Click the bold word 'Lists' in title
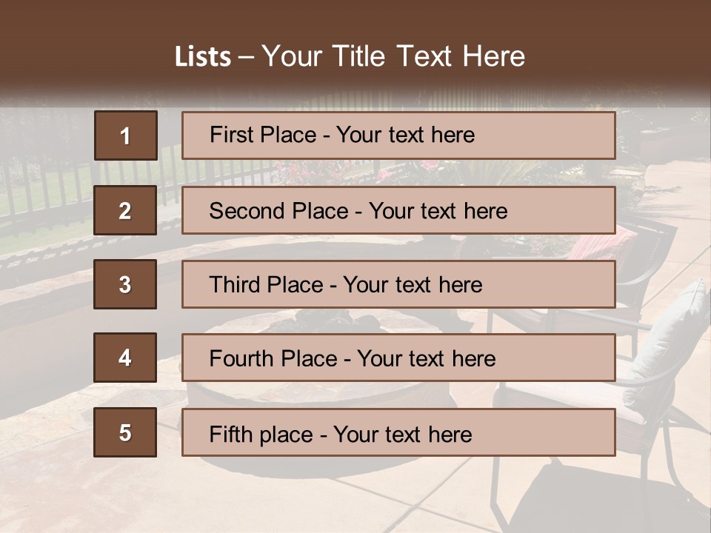The width and height of the screenshot is (711, 533). (203, 57)
